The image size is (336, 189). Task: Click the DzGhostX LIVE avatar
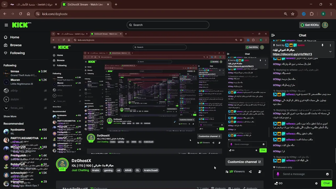pos(62,165)
